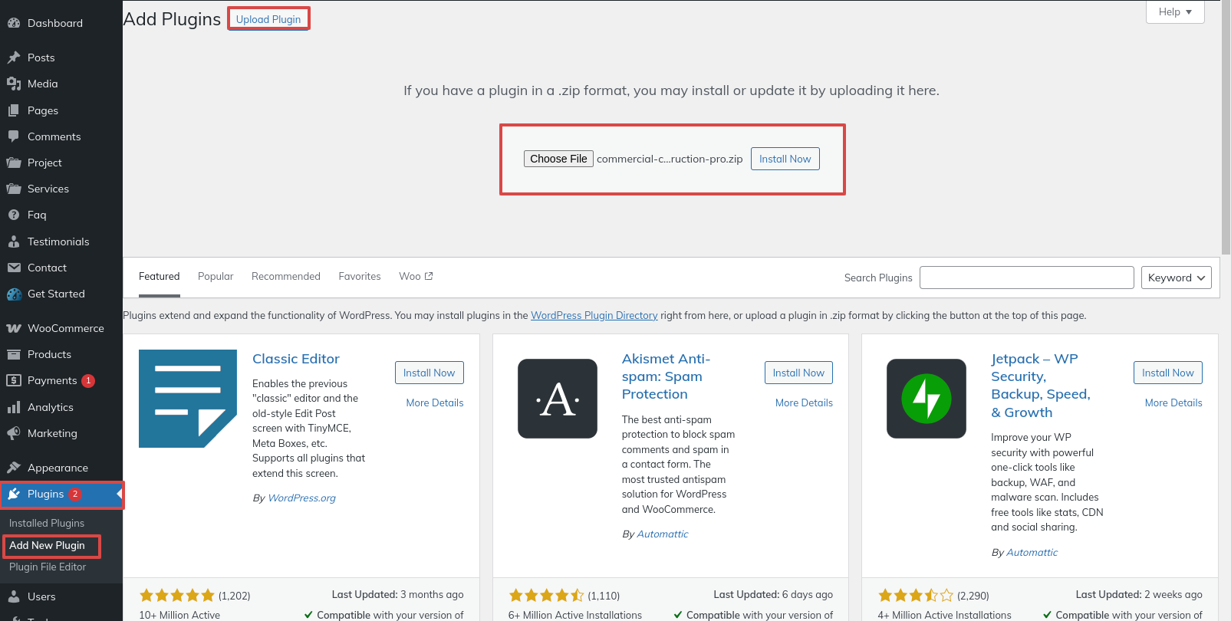Screen dimensions: 1231x621
Task: Click the Plugins update count badge
Action: pyautogui.click(x=75, y=494)
